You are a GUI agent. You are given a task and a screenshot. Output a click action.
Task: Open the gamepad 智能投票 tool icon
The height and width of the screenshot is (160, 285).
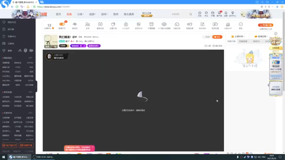(x=190, y=26)
